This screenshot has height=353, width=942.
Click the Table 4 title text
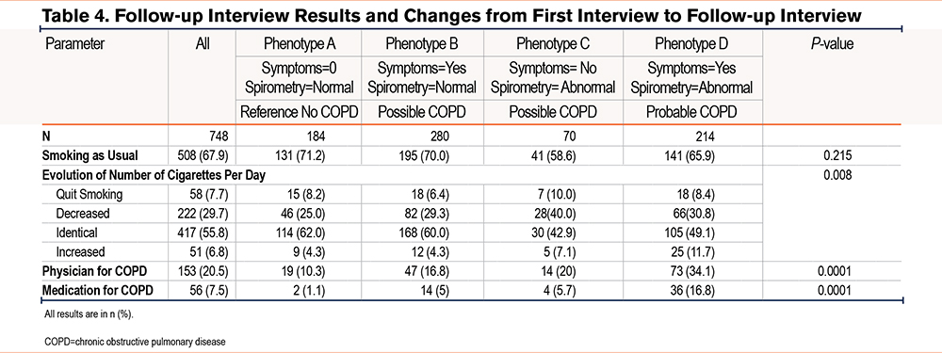[x=452, y=16]
